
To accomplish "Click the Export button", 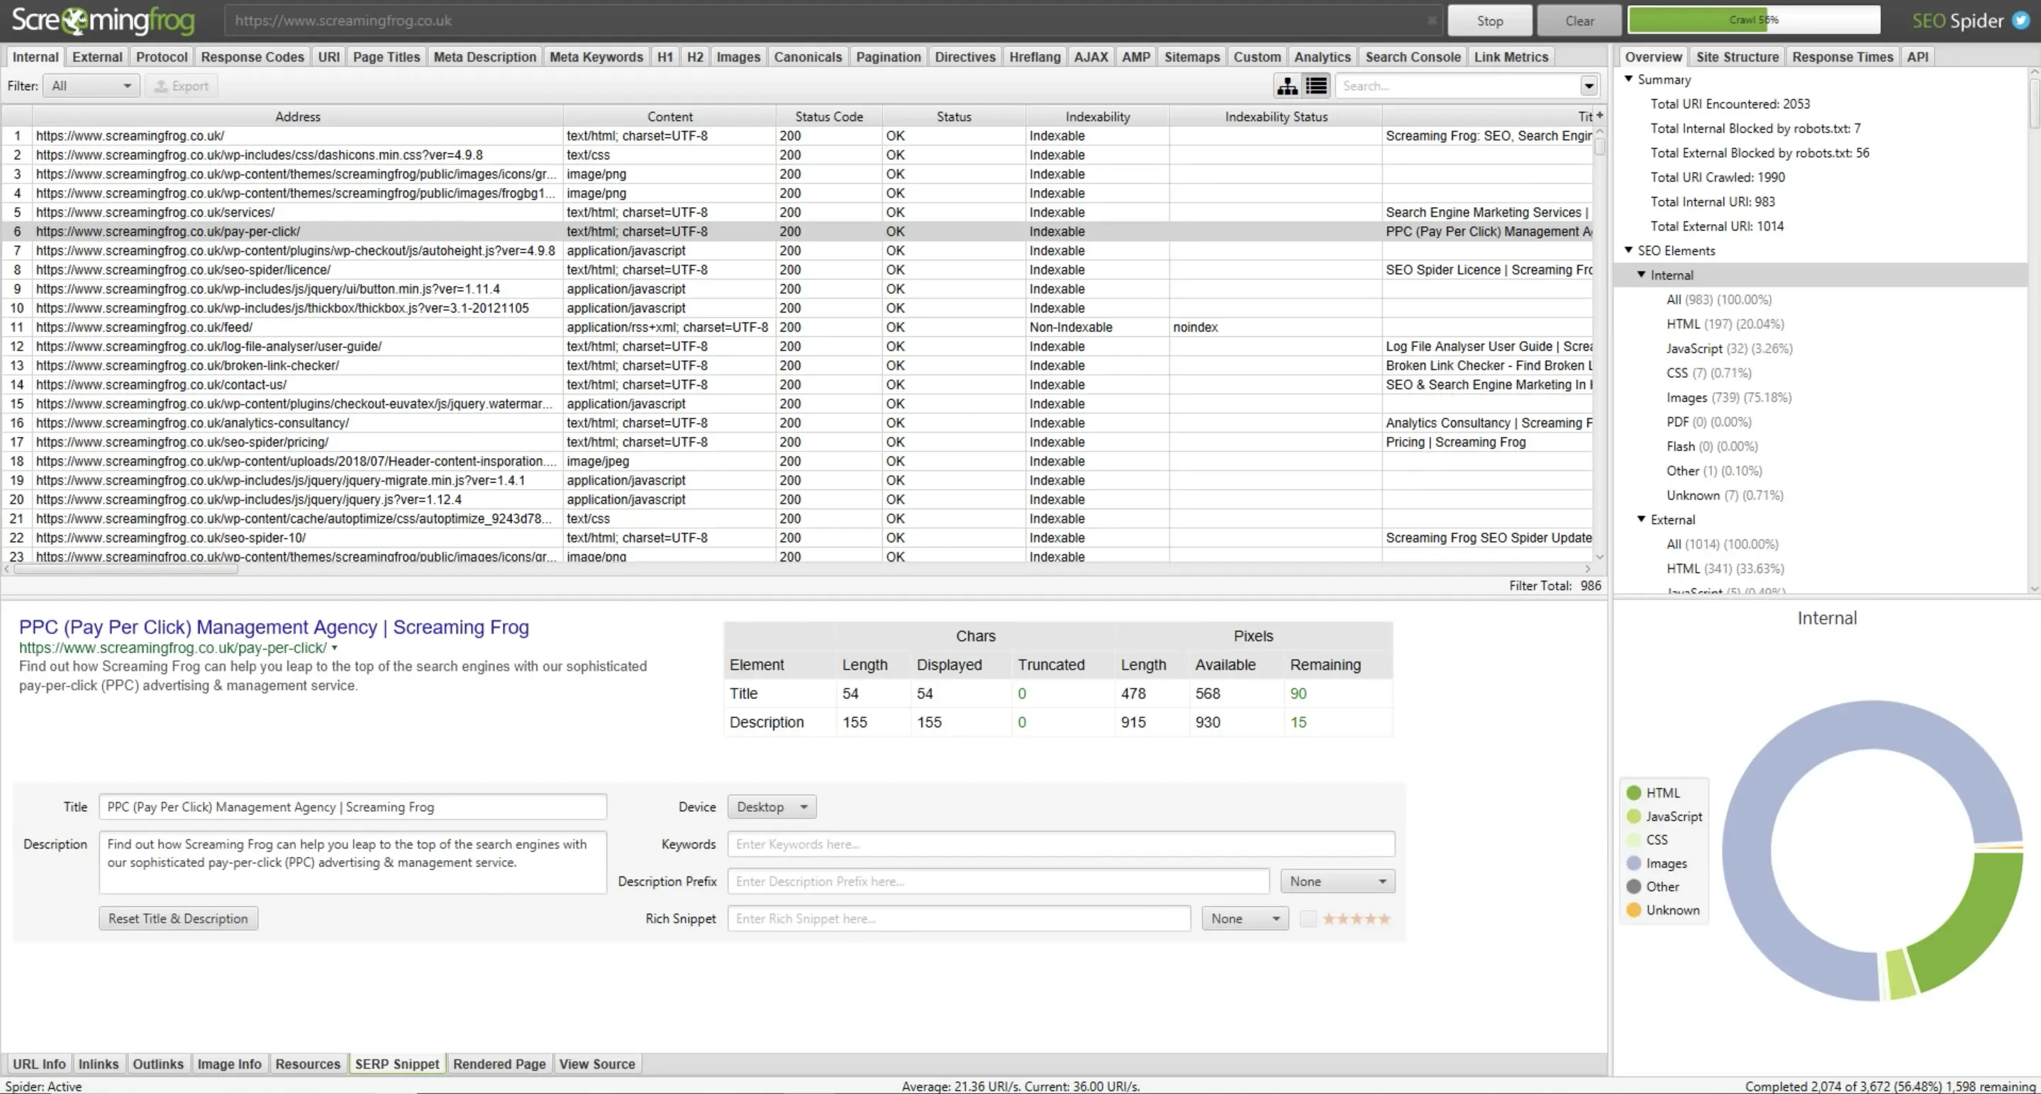I will click(182, 86).
